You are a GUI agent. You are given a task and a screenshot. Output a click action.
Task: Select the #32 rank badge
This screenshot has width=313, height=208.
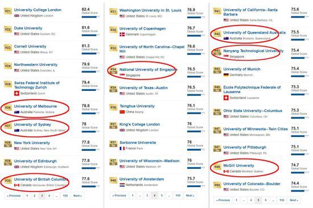[113, 30]
